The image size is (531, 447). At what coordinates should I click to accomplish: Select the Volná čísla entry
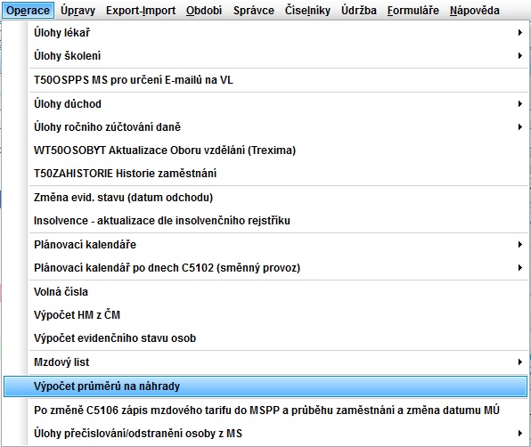click(x=278, y=292)
